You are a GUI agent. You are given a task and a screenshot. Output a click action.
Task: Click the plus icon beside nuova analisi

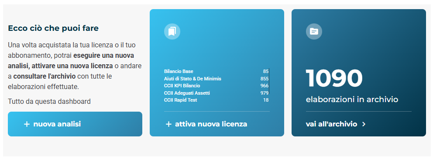click(x=27, y=124)
